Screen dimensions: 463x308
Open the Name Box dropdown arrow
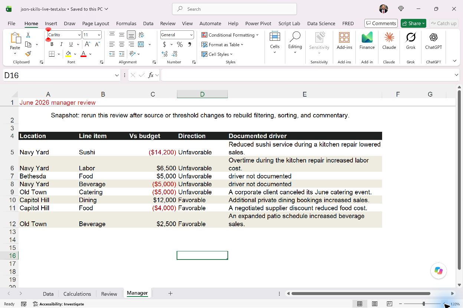[x=117, y=75]
